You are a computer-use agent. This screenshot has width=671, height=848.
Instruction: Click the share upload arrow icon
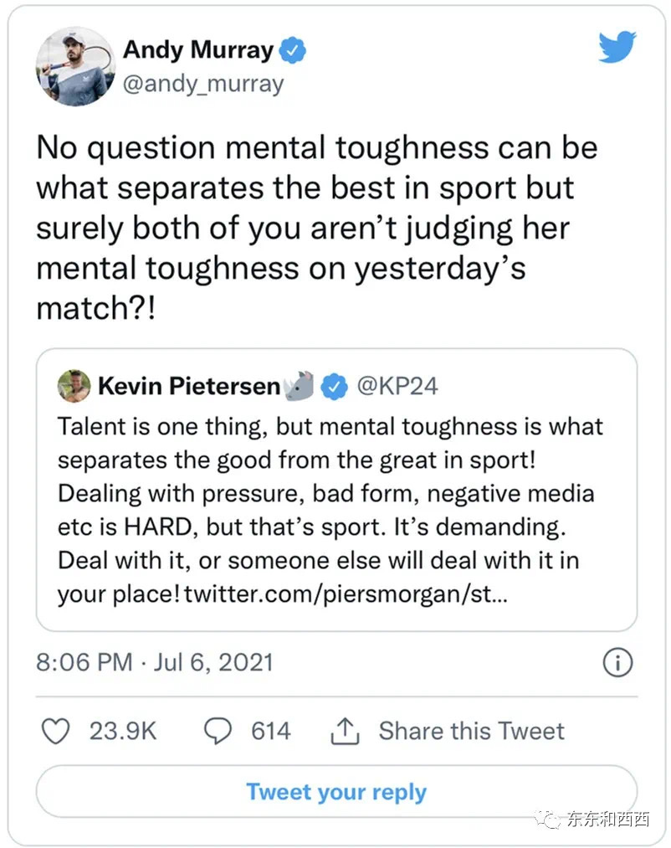[x=345, y=732]
